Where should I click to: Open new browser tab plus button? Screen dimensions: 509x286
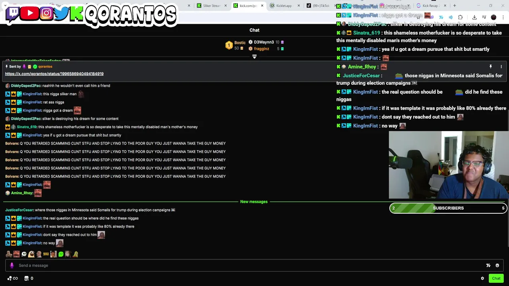[455, 6]
